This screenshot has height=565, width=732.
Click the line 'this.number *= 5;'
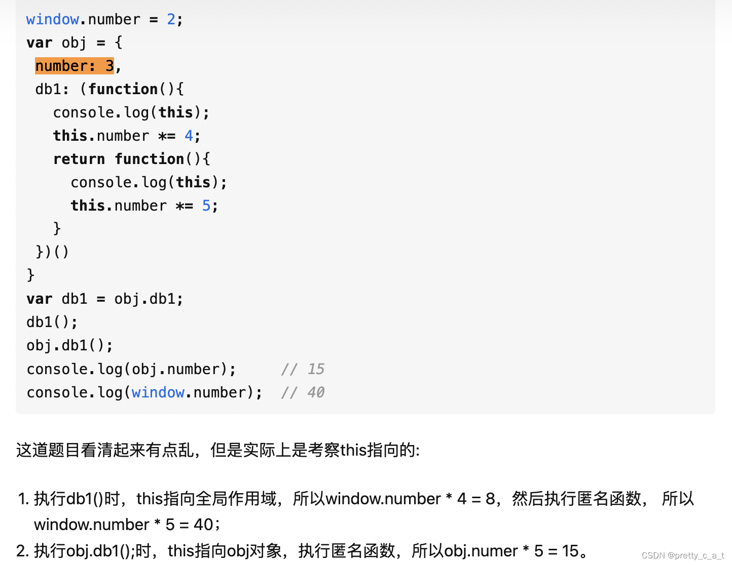(x=144, y=206)
